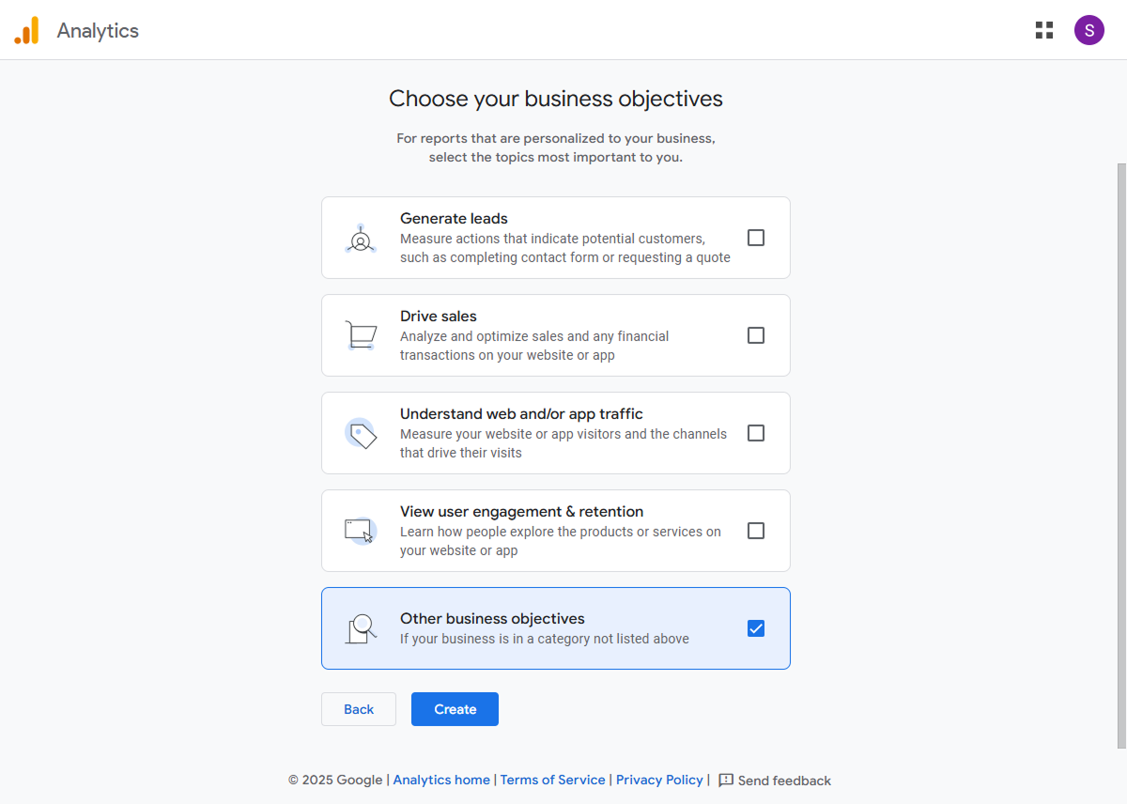Screen dimensions: 1127x804
Task: Click the Google Analytics logo
Action: tap(26, 29)
